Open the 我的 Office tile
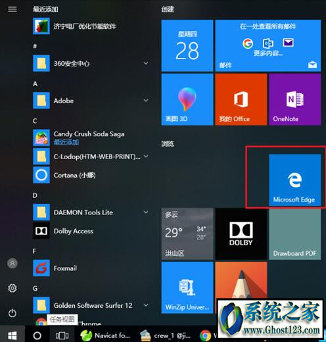The image size is (326, 342). pyautogui.click(x=241, y=99)
